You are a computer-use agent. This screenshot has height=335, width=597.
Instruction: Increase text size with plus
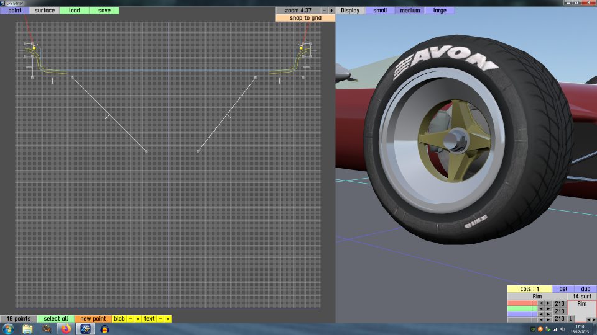click(167, 319)
